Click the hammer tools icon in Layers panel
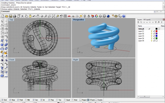This screenshot has height=103, width=165. tap(159, 22)
